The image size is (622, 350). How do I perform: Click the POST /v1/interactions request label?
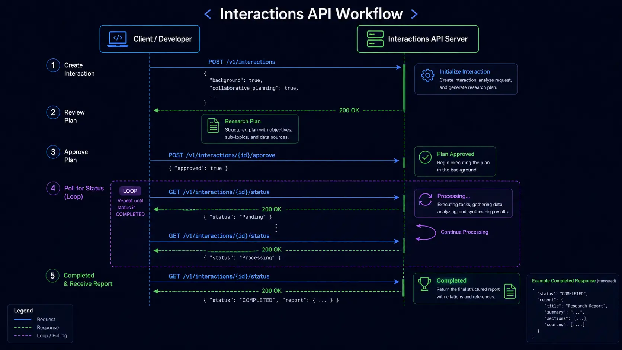(242, 62)
